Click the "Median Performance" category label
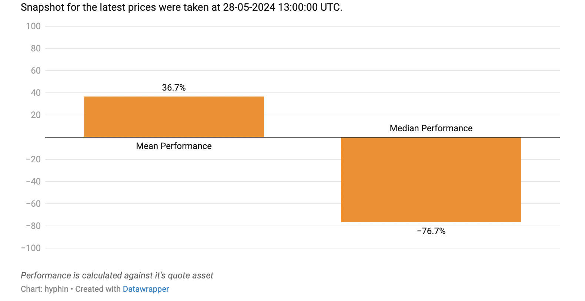 coord(431,128)
